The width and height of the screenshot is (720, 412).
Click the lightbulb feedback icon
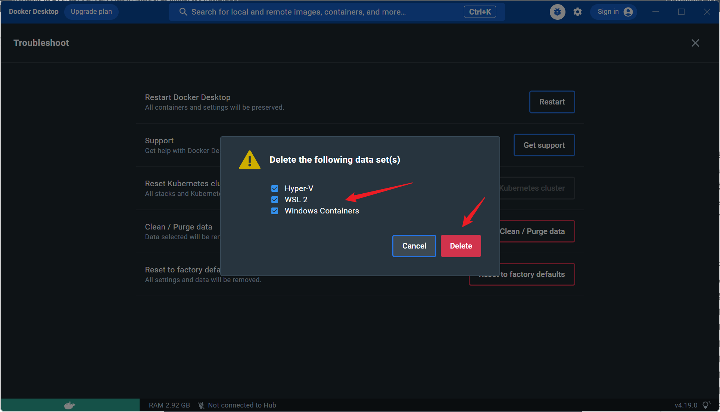tap(706, 405)
